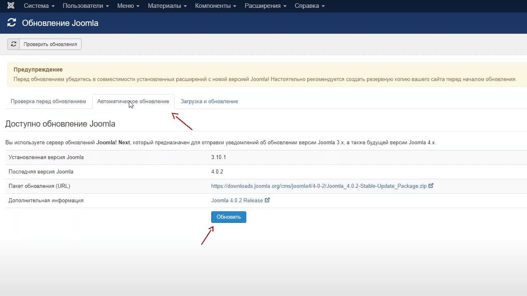
Task: Click the Дополнительная информация label
Action: point(46,200)
